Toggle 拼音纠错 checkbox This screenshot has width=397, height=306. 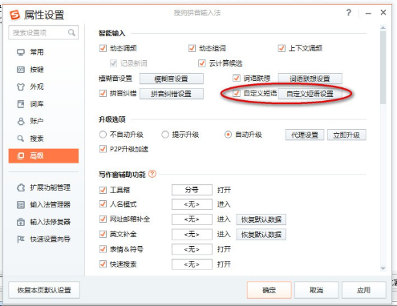103,93
